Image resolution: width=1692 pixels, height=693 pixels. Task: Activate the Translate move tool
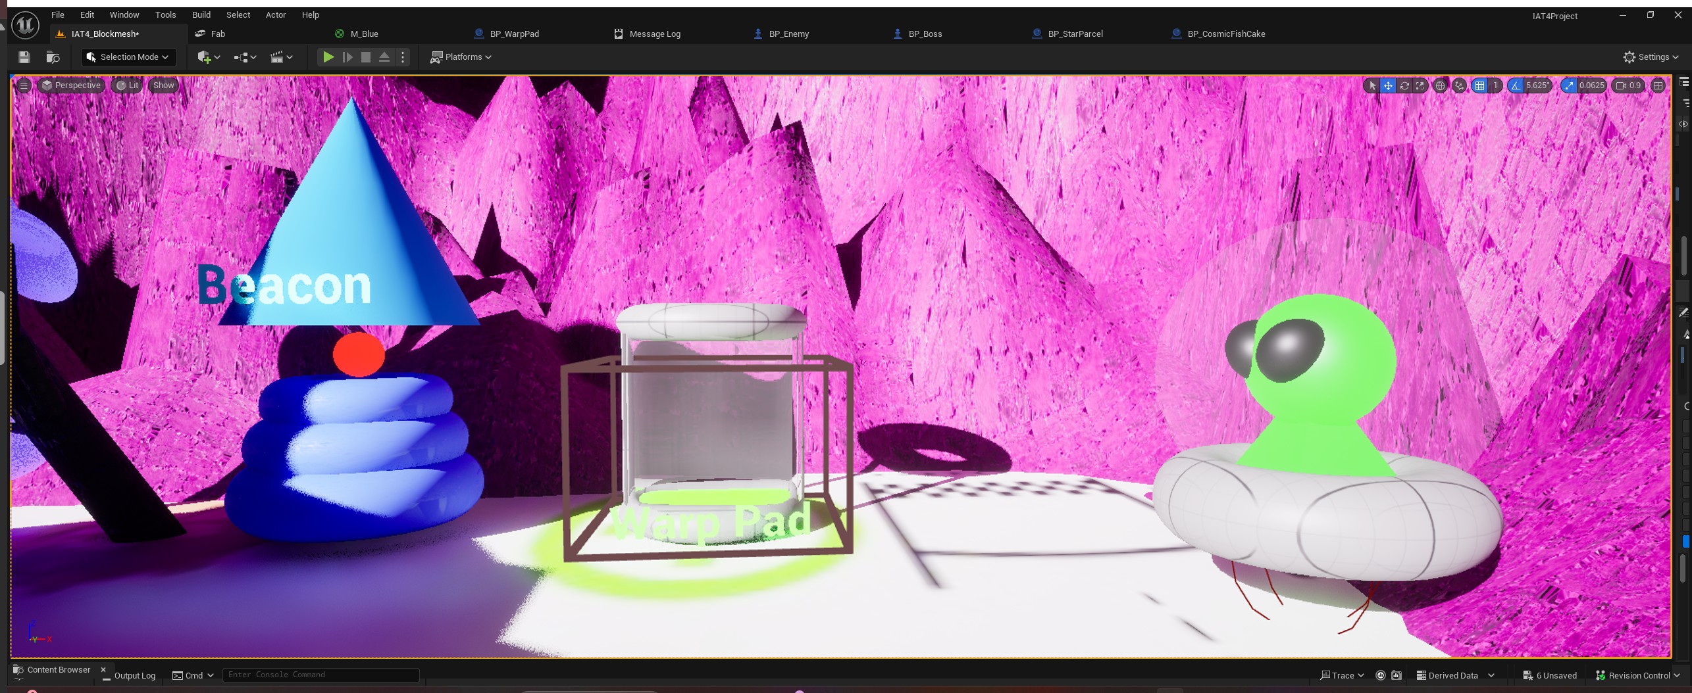coord(1388,85)
